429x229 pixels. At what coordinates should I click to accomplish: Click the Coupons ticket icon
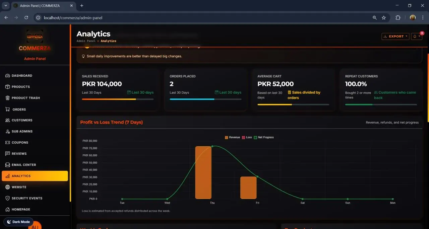coord(8,142)
